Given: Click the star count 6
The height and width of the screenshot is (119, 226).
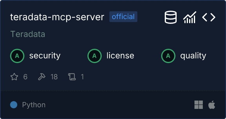Looking at the screenshot, I should [25, 77].
